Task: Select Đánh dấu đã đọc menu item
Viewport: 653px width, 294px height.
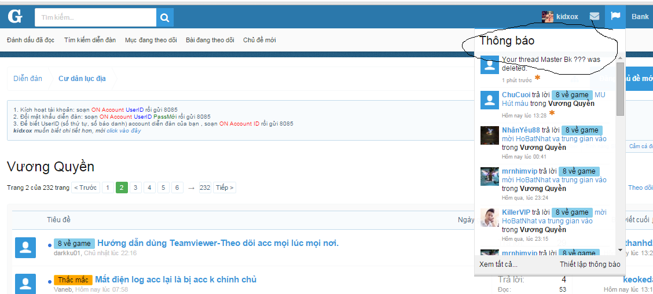Action: tap(31, 40)
